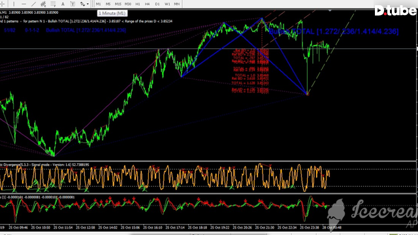Select the vertical line drawing tool
Image resolution: width=418 pixels, height=235 pixels.
point(14,4)
